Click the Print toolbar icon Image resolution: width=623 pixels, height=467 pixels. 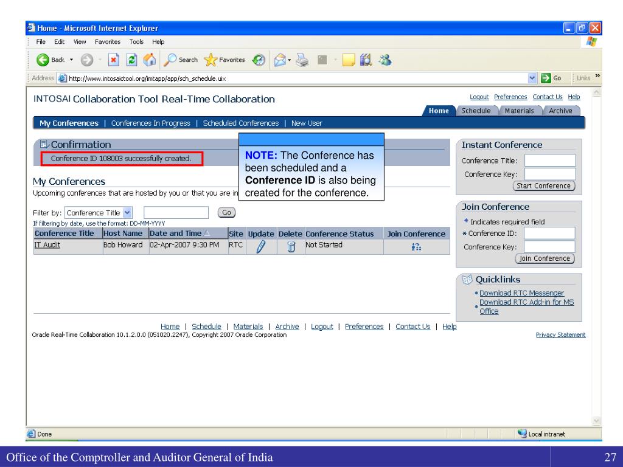pyautogui.click(x=302, y=60)
